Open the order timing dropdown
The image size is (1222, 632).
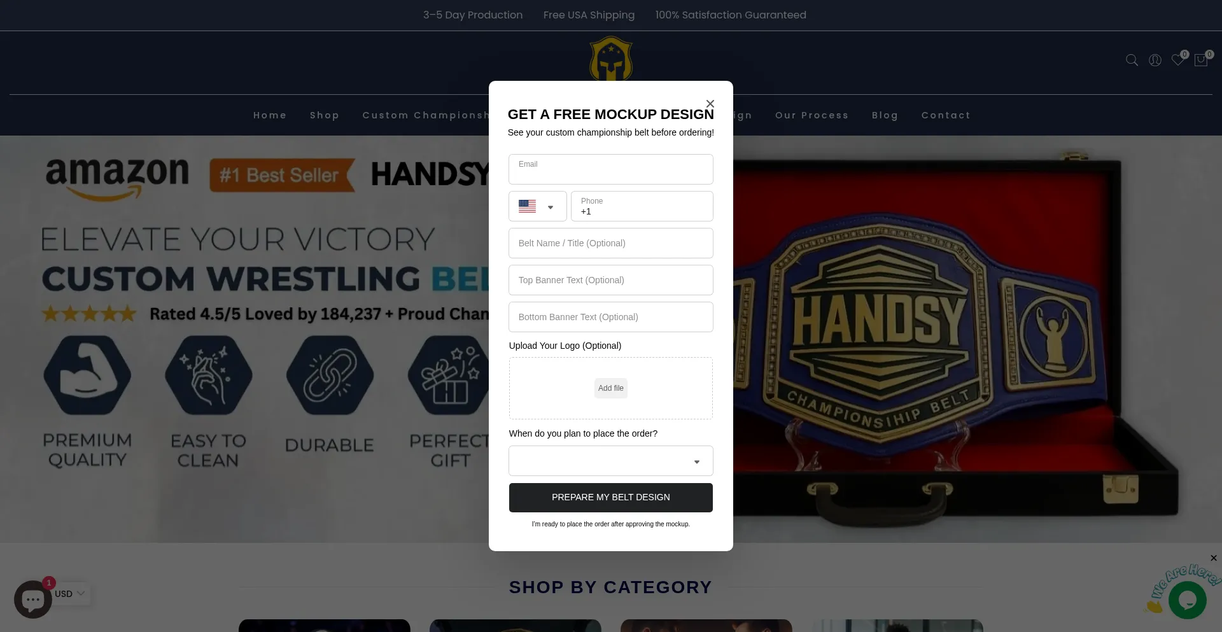pos(611,461)
